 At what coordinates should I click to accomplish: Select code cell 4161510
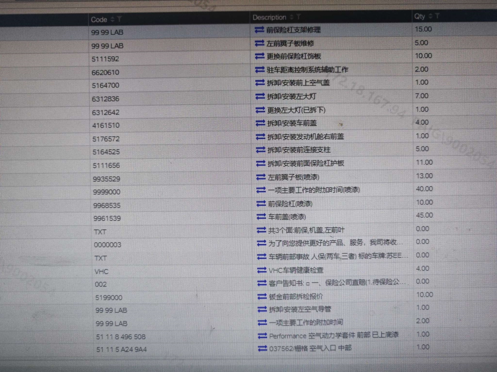pos(106,126)
